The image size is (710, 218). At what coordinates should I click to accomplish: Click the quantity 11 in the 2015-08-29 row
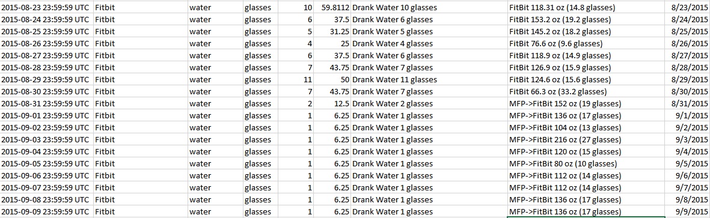pos(296,80)
